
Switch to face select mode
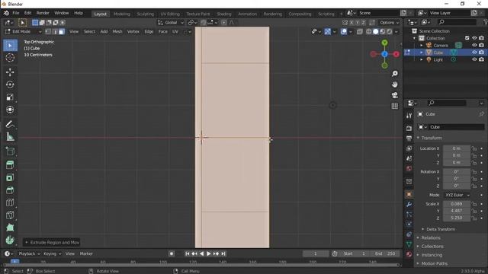[x=62, y=32]
